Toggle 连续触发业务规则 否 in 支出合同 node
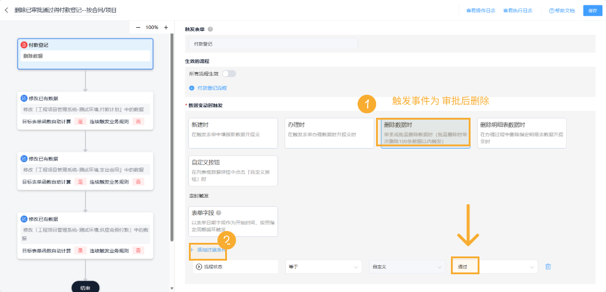 [x=138, y=182]
